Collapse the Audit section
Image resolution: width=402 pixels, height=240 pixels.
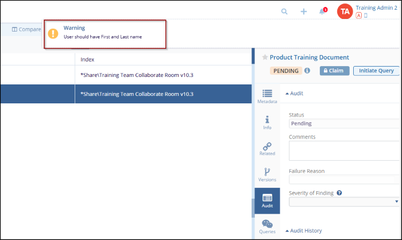(x=294, y=94)
